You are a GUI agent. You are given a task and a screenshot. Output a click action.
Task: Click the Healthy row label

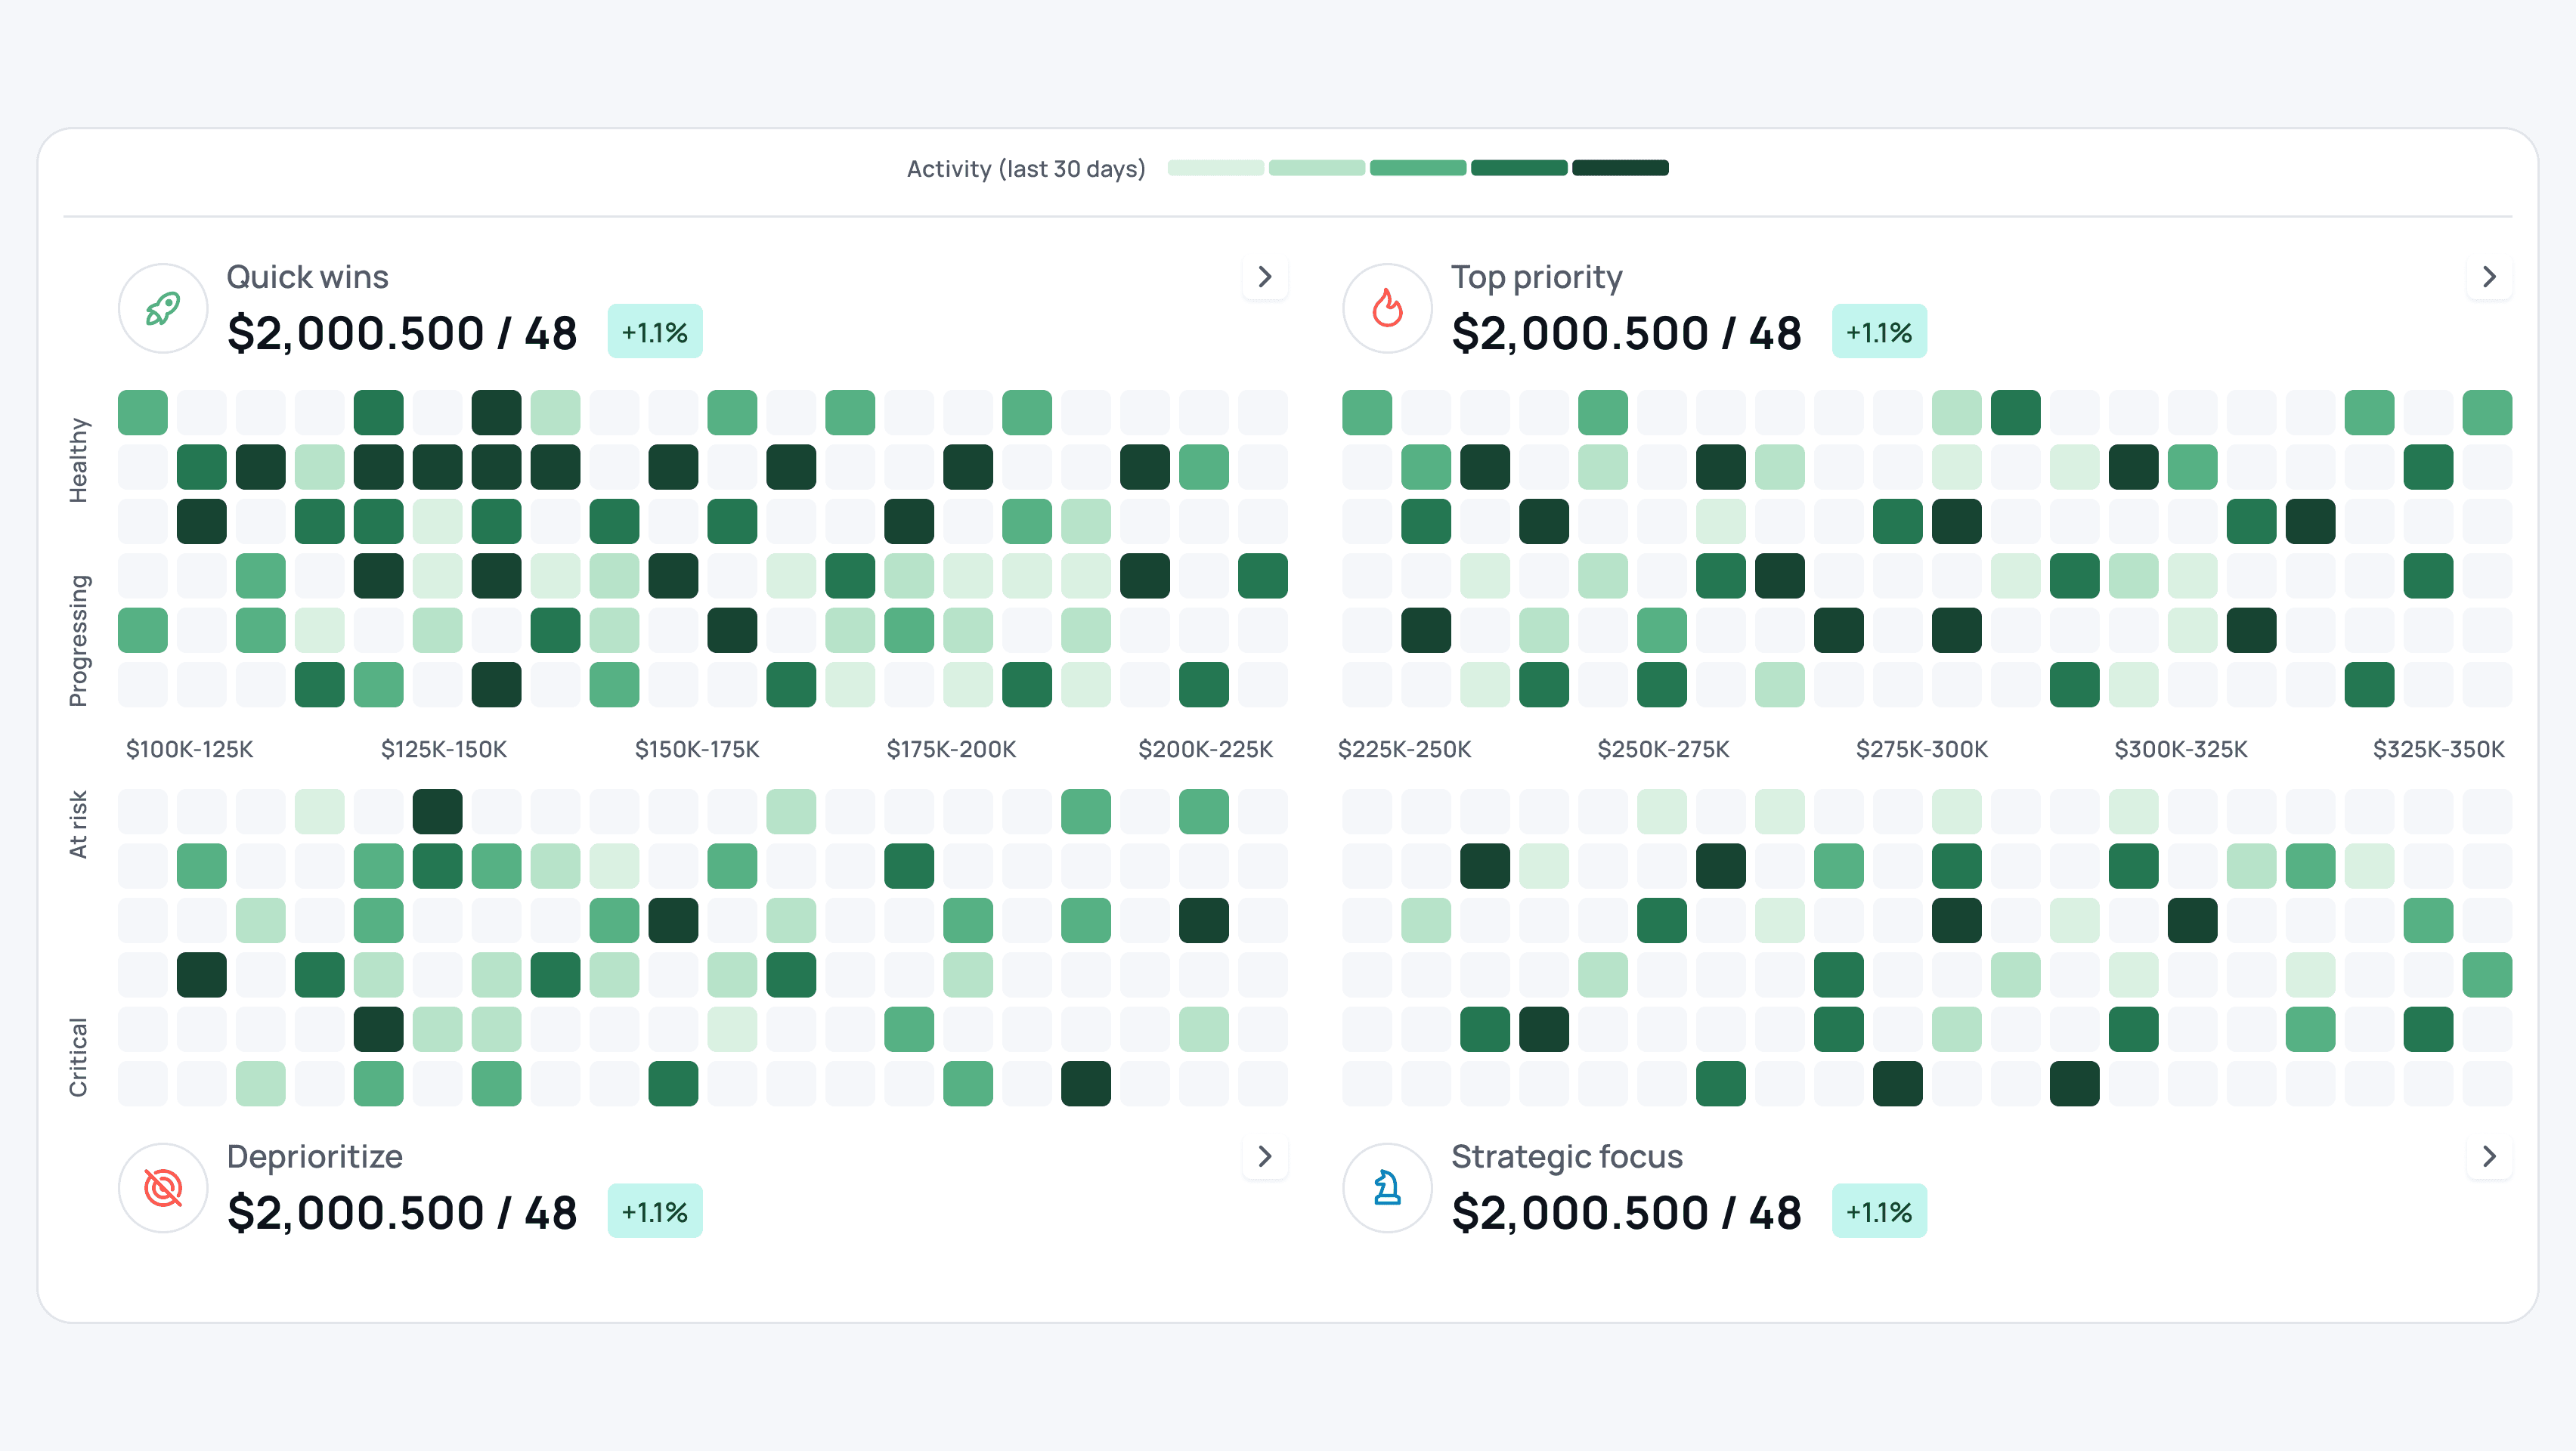coord(78,460)
